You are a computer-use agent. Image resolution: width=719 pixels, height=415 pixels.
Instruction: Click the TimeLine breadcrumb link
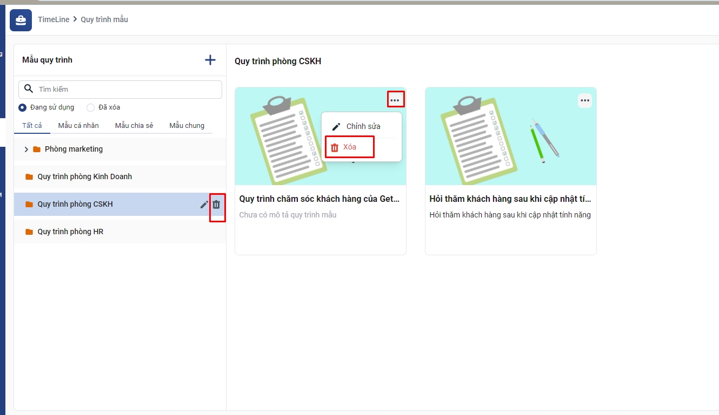coord(54,19)
